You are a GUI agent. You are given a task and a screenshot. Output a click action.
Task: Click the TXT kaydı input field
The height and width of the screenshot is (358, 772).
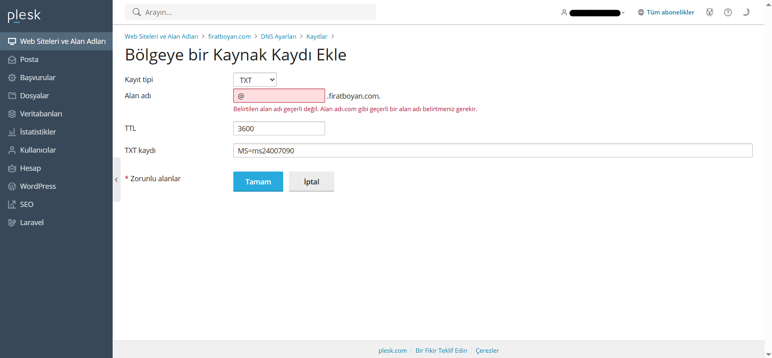[x=493, y=151]
